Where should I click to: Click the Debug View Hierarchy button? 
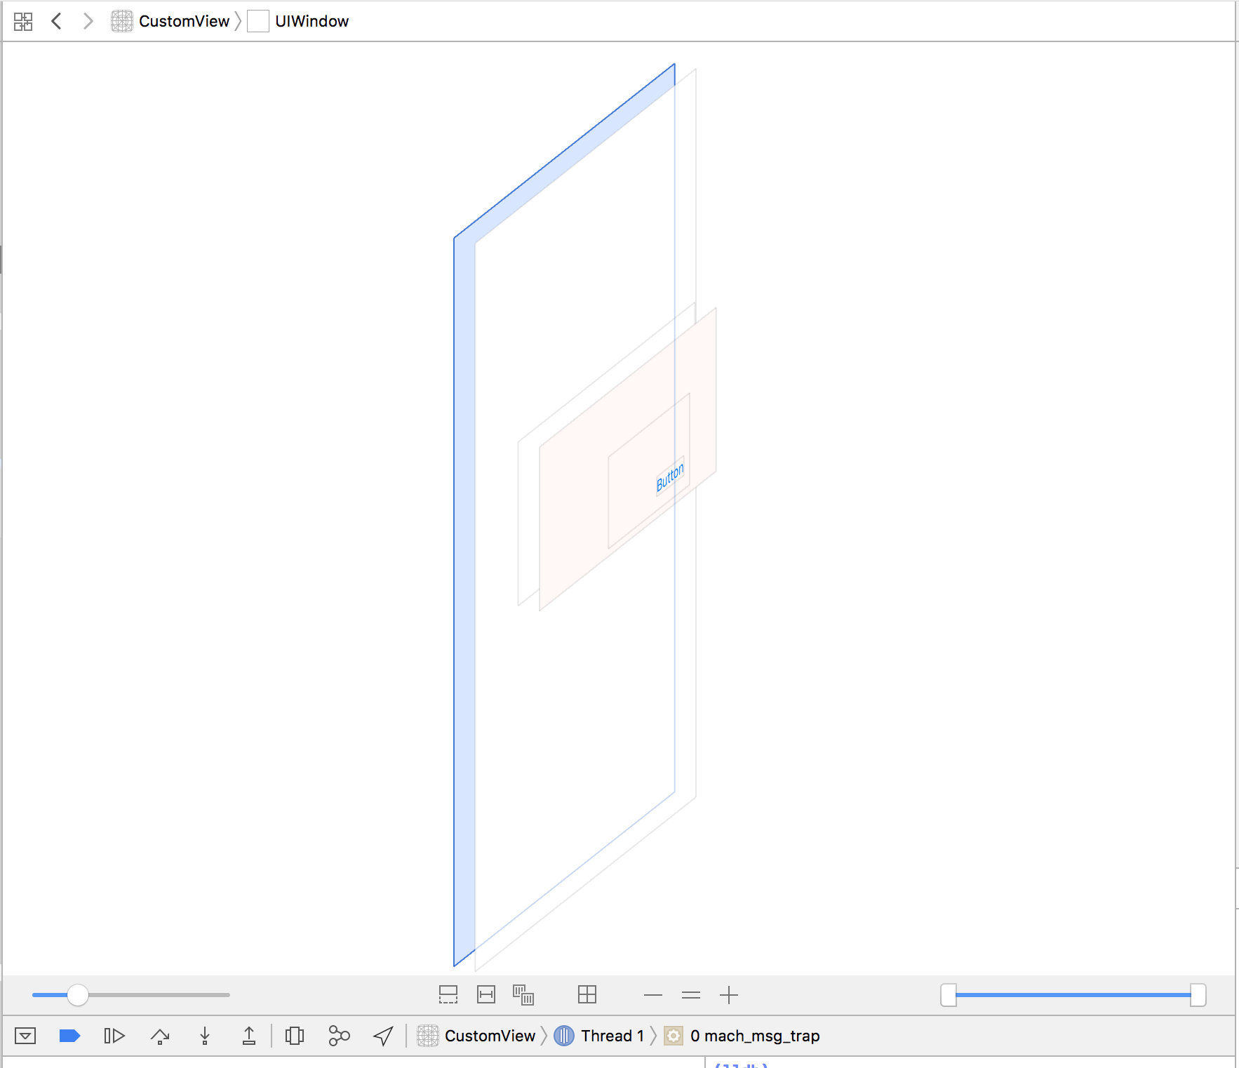(x=295, y=1036)
